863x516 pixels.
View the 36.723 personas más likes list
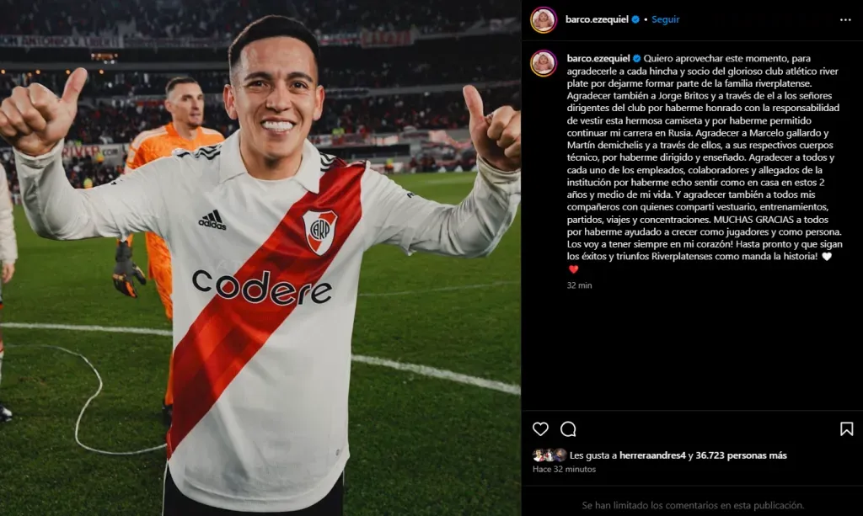tap(741, 455)
